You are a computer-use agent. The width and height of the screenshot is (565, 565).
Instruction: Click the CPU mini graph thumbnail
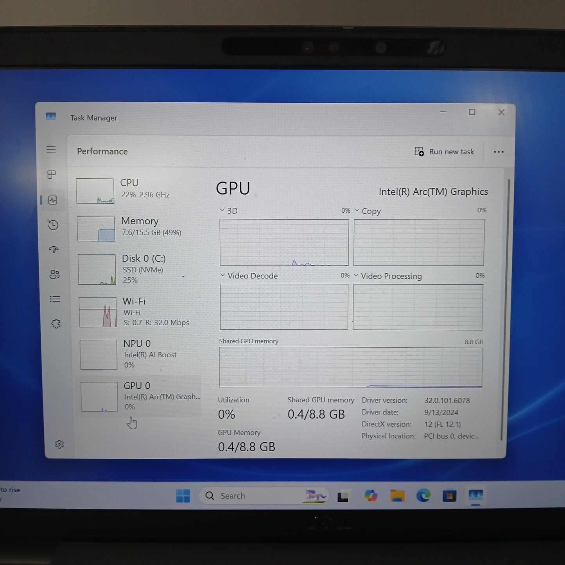click(95, 191)
